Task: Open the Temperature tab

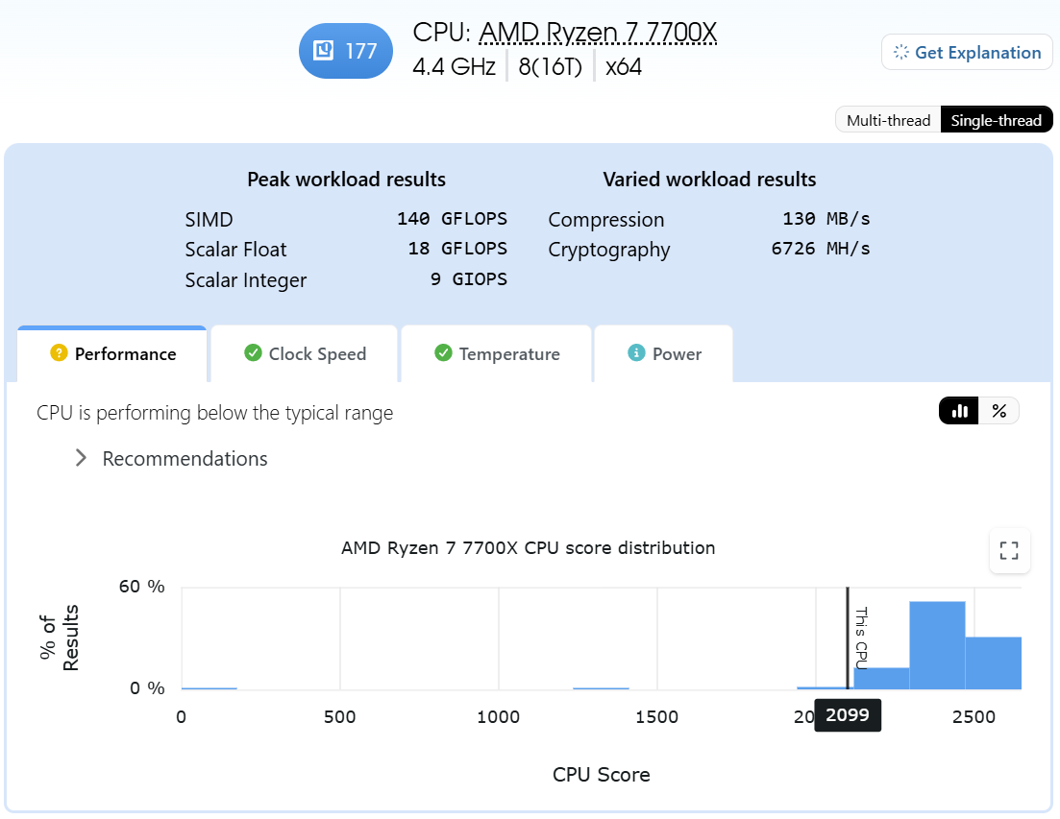Action: click(497, 353)
